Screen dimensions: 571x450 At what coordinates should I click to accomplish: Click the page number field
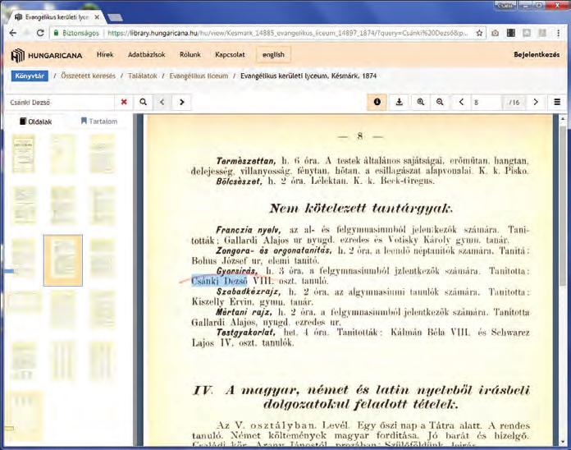[486, 103]
